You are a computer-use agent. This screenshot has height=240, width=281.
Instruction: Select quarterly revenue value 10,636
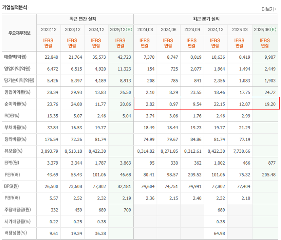218,57
